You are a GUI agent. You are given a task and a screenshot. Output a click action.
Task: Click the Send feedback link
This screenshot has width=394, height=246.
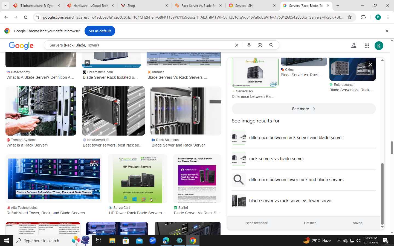[256, 223]
